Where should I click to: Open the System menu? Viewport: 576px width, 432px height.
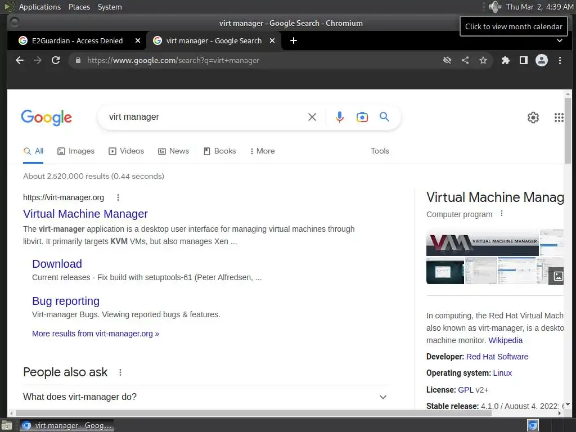[x=110, y=7]
